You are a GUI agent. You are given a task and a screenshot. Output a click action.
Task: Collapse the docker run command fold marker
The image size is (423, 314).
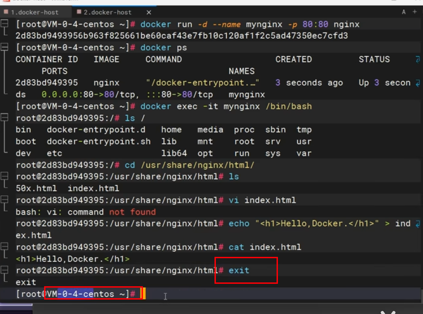[4, 24]
